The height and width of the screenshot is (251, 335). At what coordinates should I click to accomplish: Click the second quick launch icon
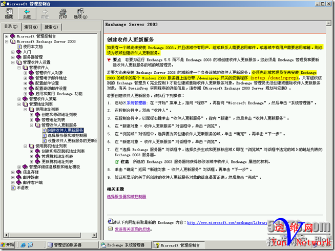point(30,245)
